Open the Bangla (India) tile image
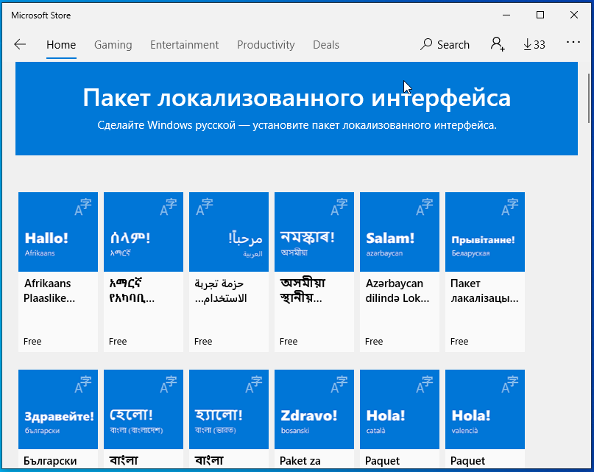Viewport: 594px width, 472px height. [x=229, y=409]
